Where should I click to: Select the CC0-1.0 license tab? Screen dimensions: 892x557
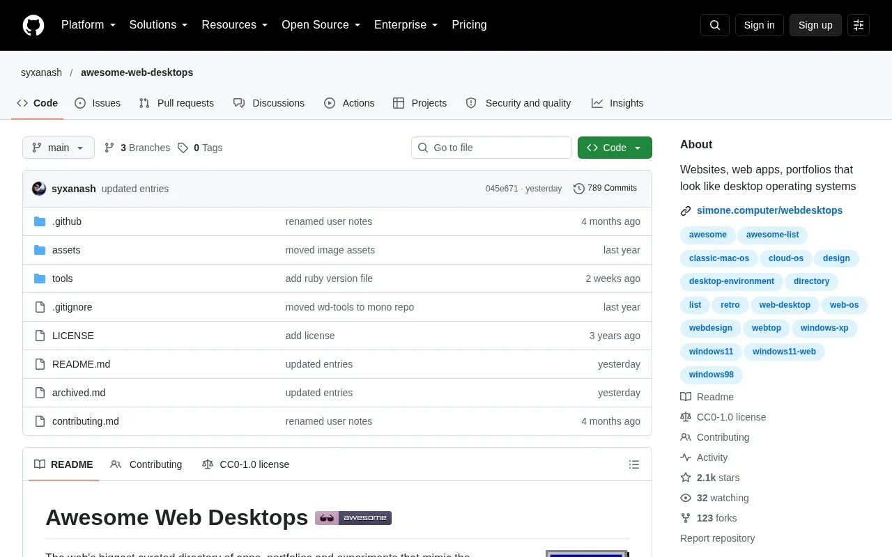245,464
